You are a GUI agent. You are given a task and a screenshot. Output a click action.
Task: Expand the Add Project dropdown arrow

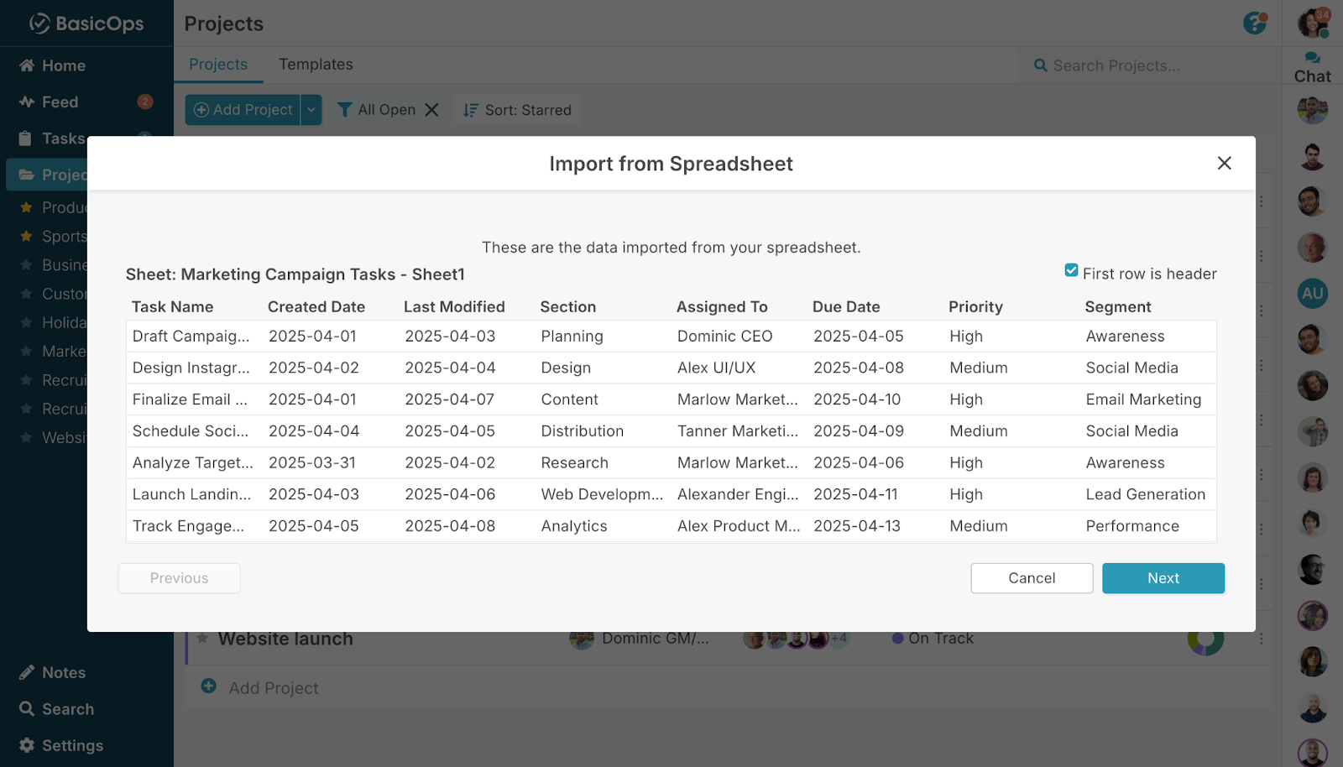click(311, 109)
